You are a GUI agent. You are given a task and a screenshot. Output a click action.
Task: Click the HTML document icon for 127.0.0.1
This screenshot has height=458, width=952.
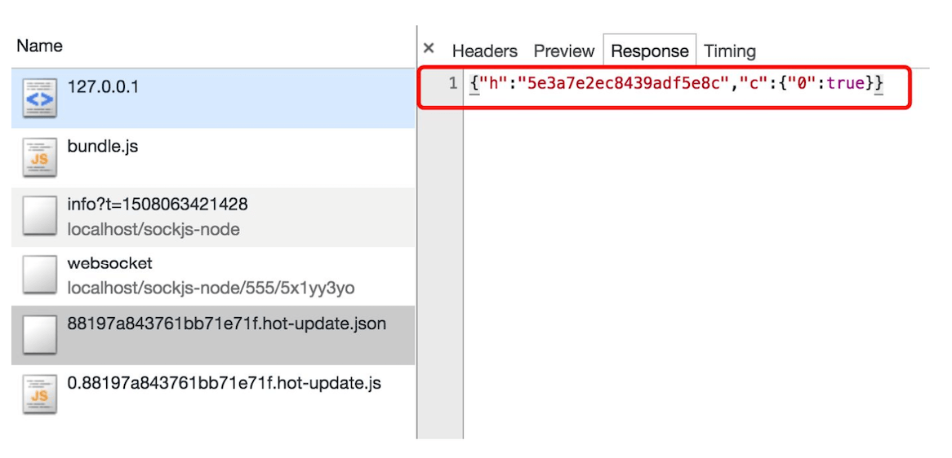[x=39, y=98]
